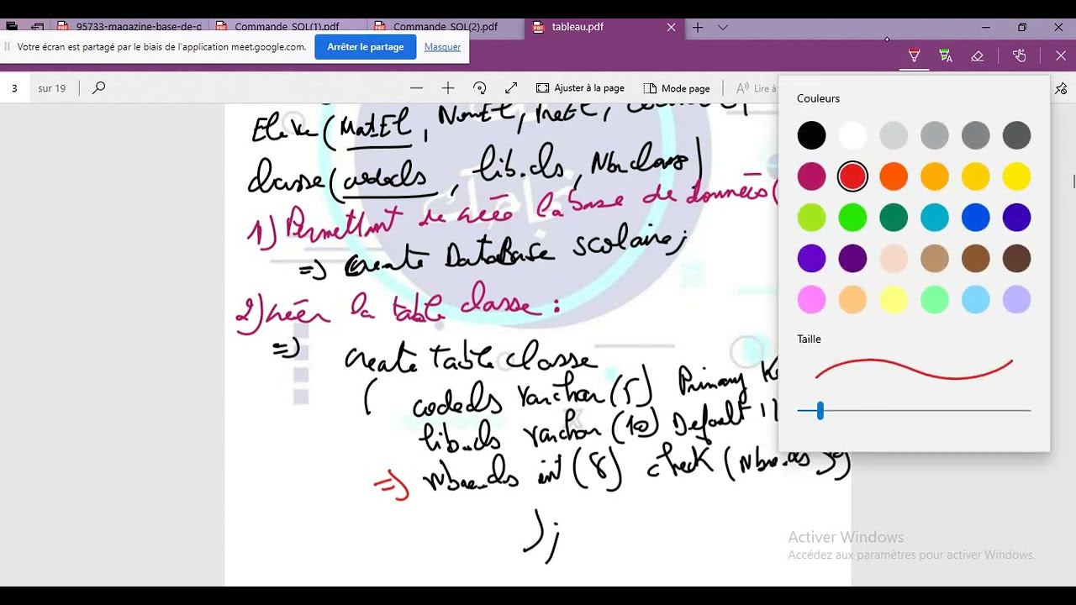Click Arrêter le partage button

point(366,47)
